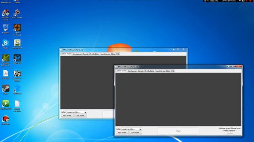Launch the Team Fortress 2 shortcut
Screen dimensions: 254x142
17,30
